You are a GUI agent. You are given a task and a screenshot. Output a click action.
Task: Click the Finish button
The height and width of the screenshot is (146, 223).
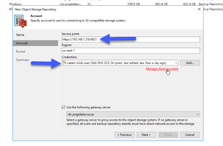168,135
